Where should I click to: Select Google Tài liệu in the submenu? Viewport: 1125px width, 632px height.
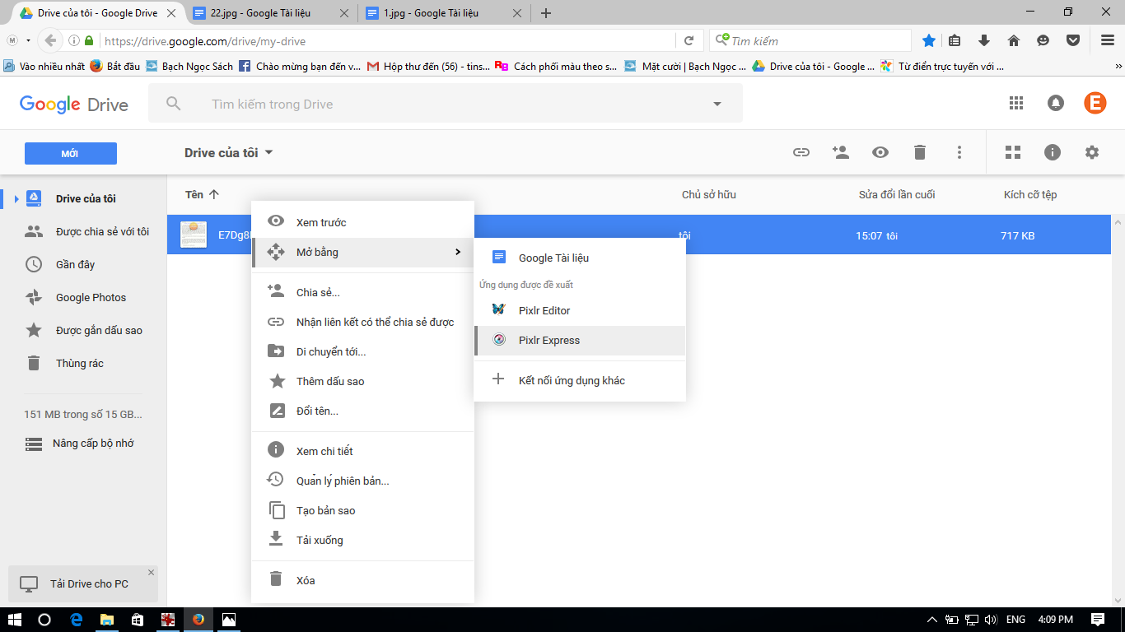pos(553,258)
